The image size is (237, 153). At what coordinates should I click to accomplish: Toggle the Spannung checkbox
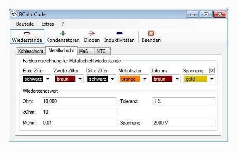tap(212, 70)
